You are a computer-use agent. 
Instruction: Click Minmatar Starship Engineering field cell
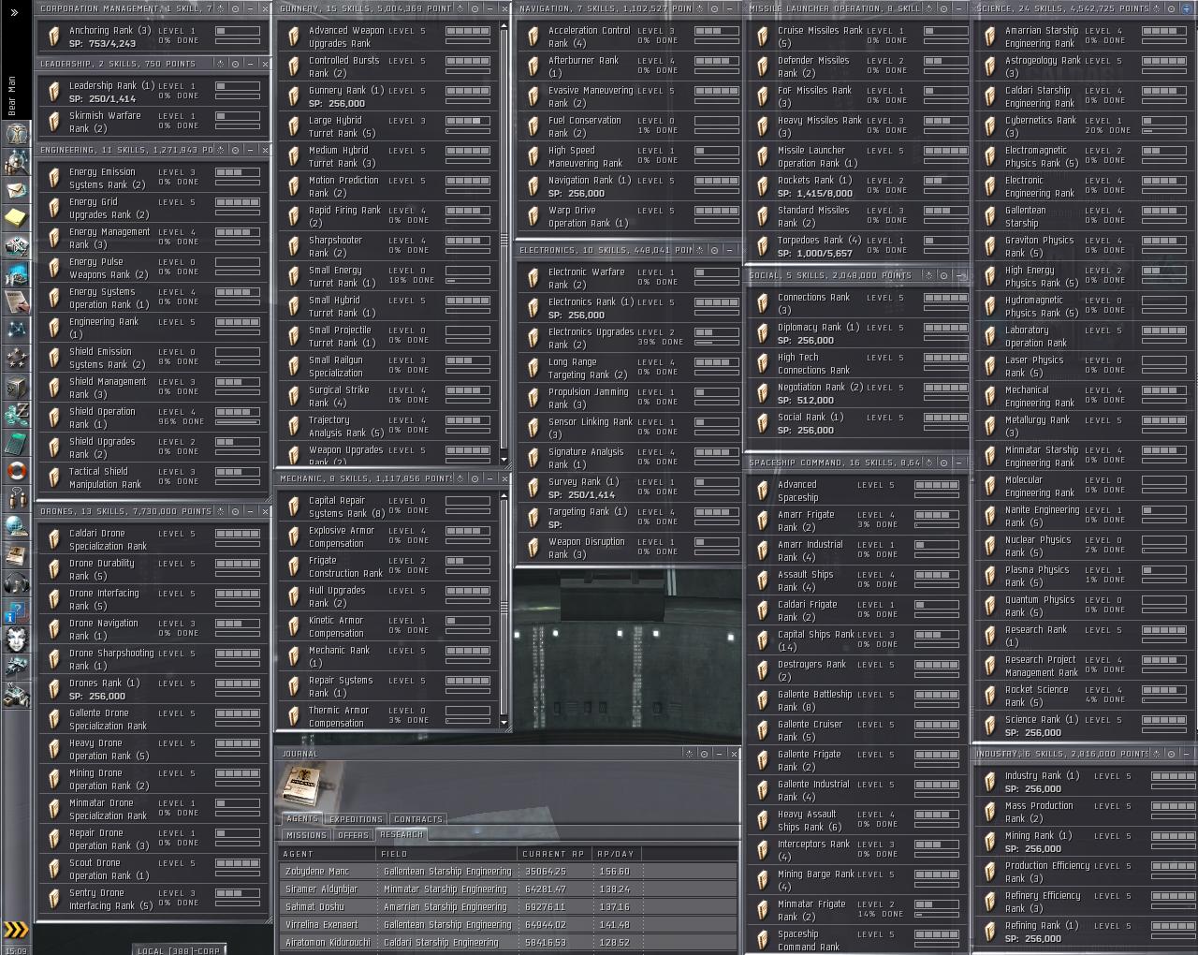[x=446, y=889]
